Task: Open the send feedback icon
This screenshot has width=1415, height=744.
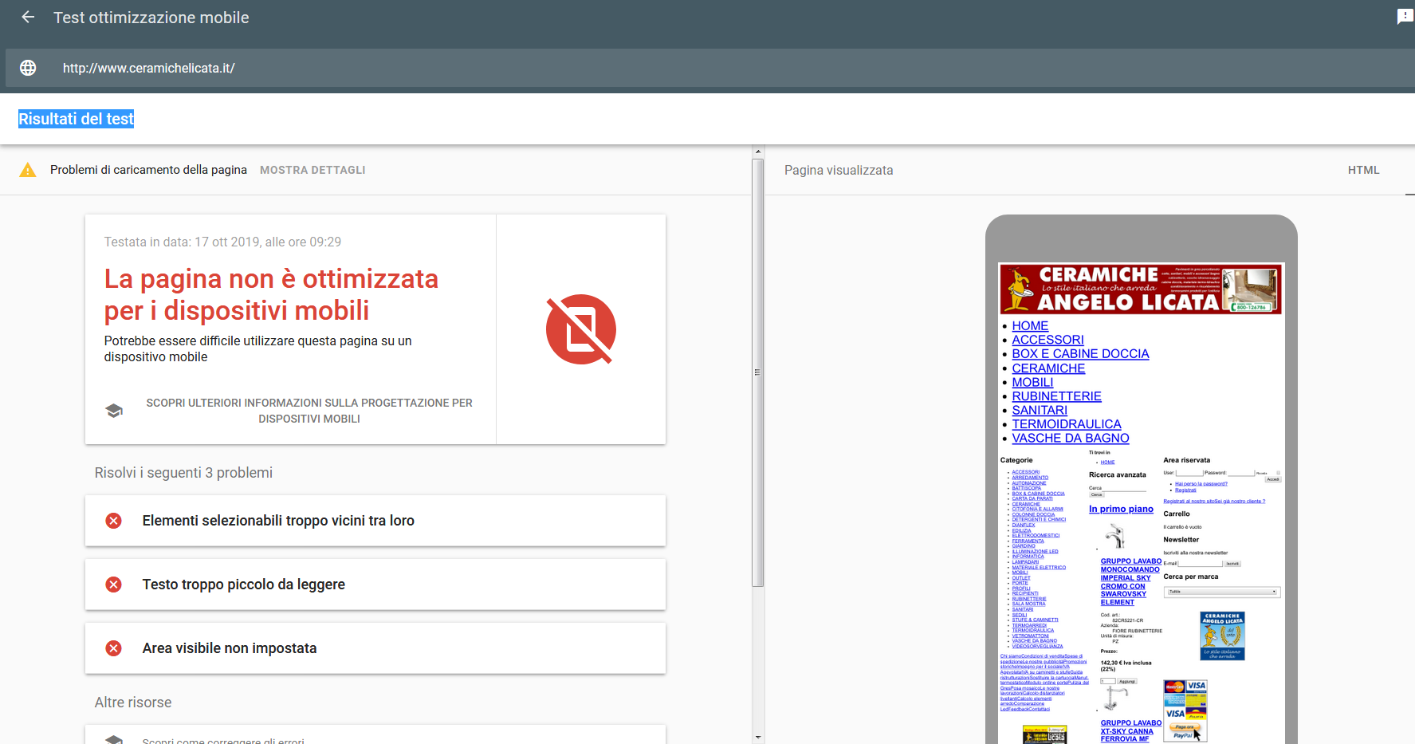Action: [x=1405, y=17]
